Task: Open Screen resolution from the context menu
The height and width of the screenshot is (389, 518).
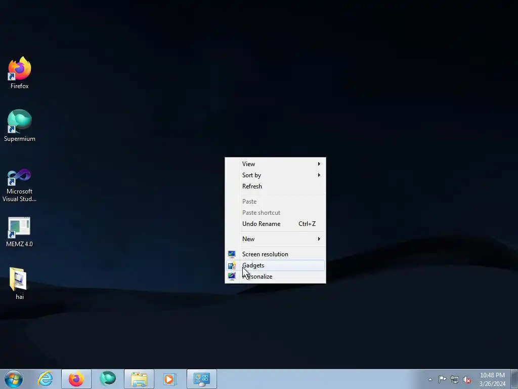Action: pyautogui.click(x=275, y=254)
